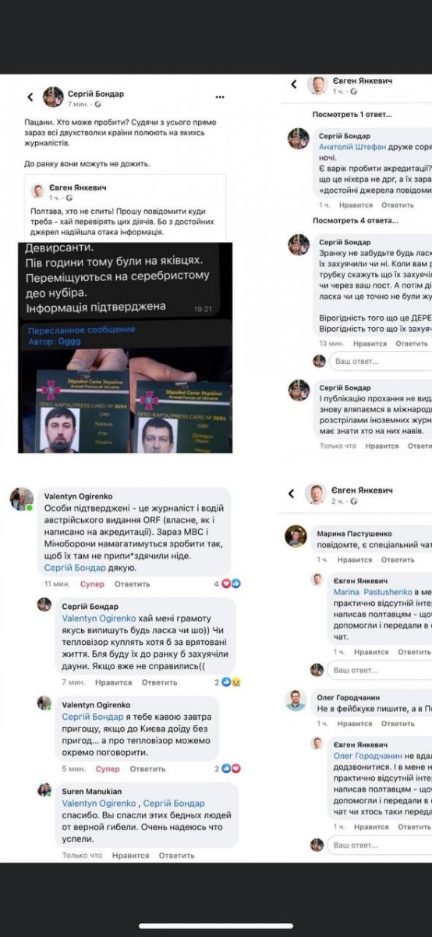Open Марина Пастушенко's avatar
The width and height of the screenshot is (432, 937).
296,536
